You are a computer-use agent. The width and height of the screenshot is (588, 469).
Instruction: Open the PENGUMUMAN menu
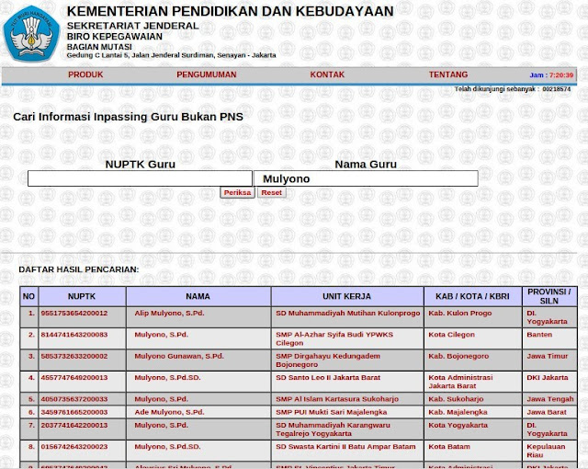[207, 74]
